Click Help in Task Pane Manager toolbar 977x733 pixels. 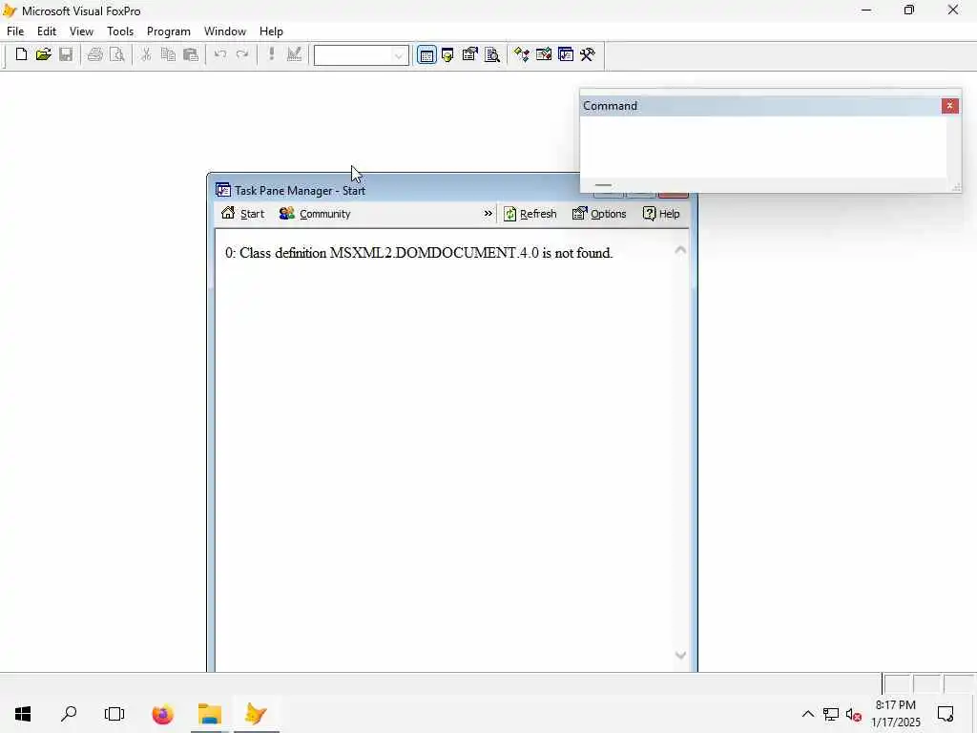(661, 214)
